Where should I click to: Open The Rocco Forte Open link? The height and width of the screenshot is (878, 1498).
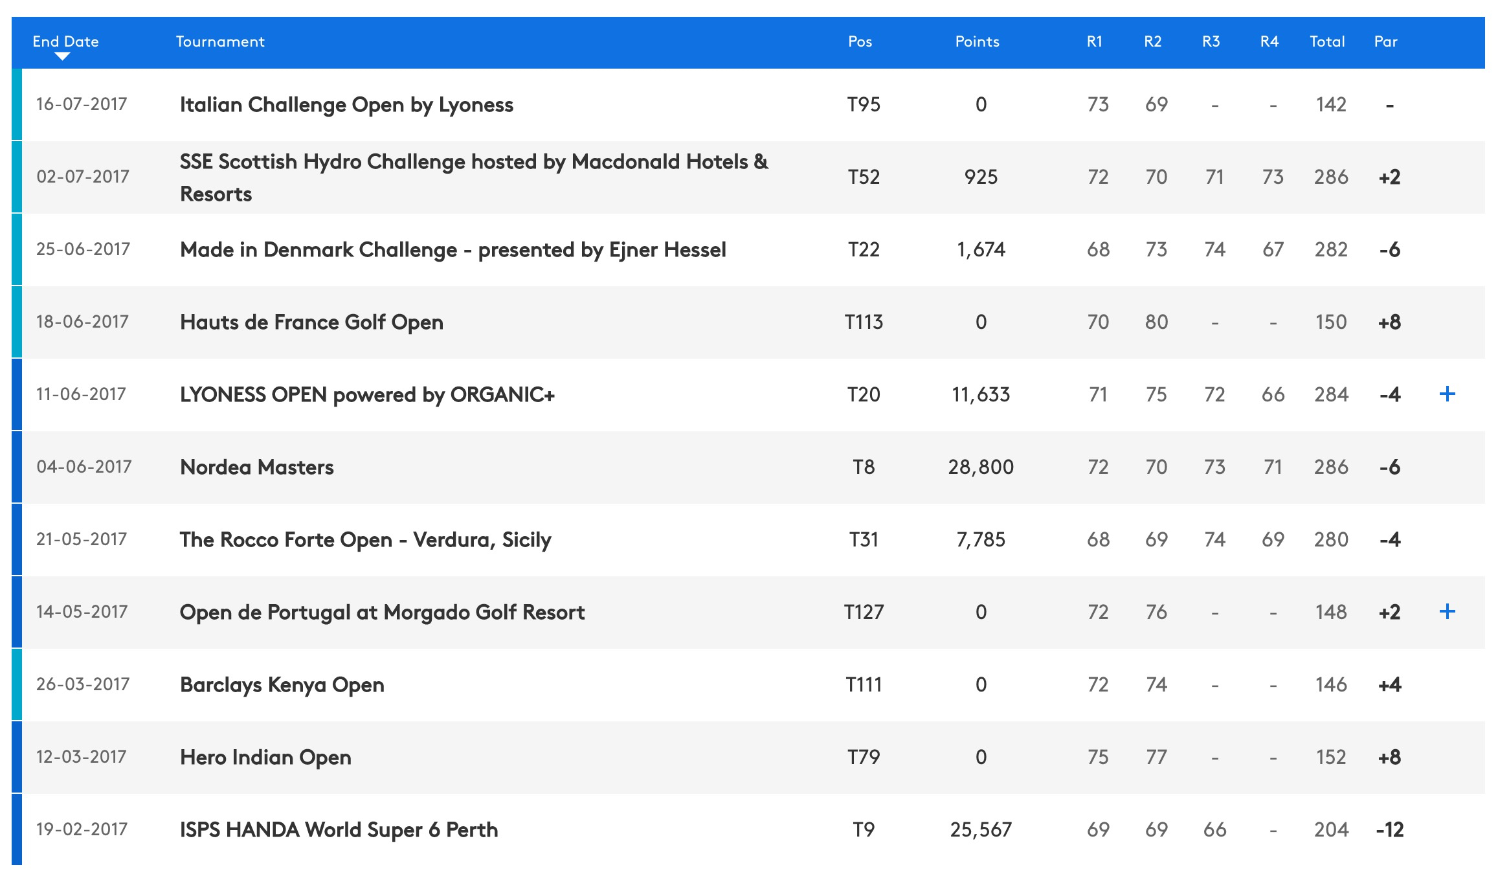pyautogui.click(x=365, y=540)
